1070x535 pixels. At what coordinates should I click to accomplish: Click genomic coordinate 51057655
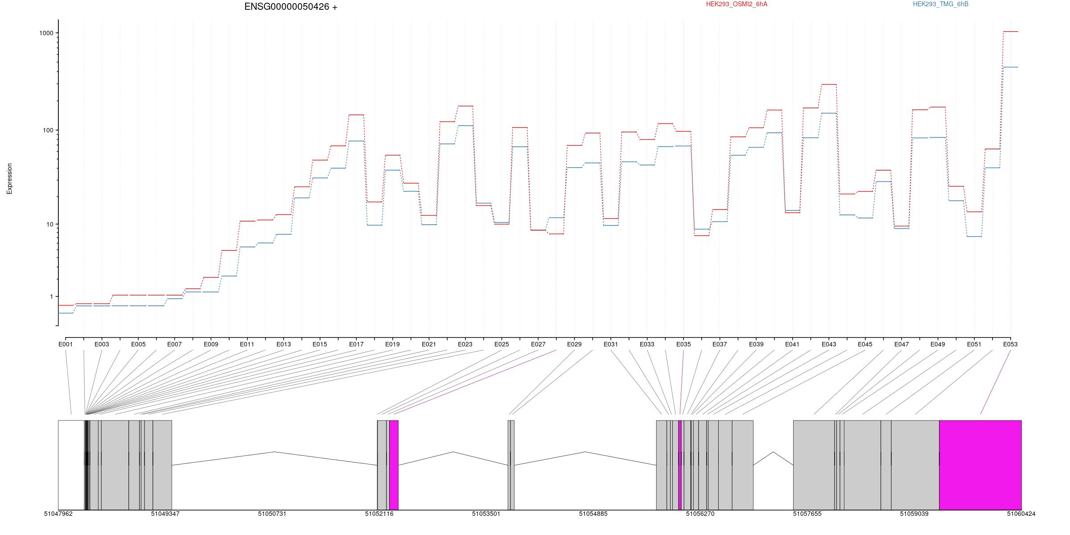[807, 514]
